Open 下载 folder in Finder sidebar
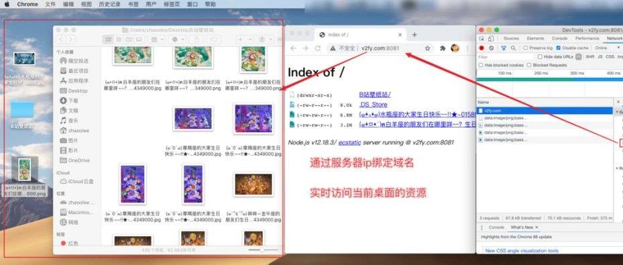Image resolution: width=623 pixels, height=265 pixels. (70, 101)
